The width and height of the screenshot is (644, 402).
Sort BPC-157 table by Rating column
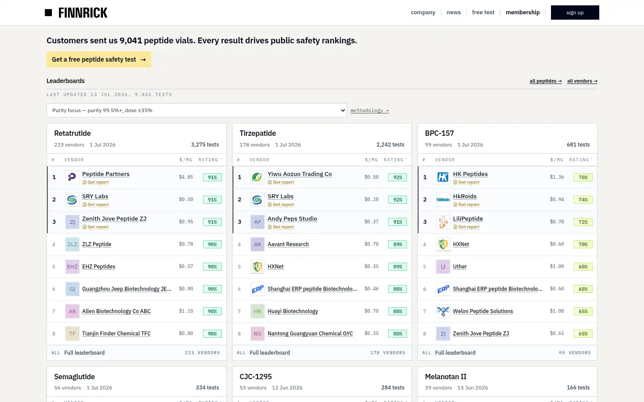580,160
